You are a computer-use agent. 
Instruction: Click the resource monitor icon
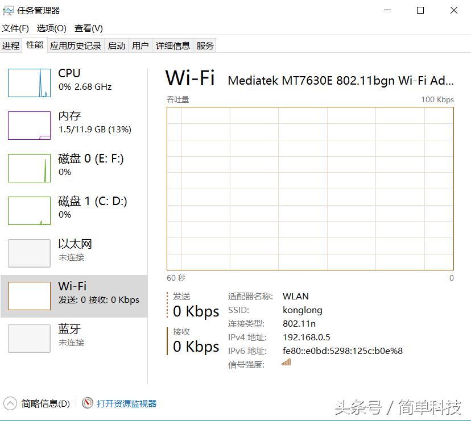pyautogui.click(x=87, y=402)
